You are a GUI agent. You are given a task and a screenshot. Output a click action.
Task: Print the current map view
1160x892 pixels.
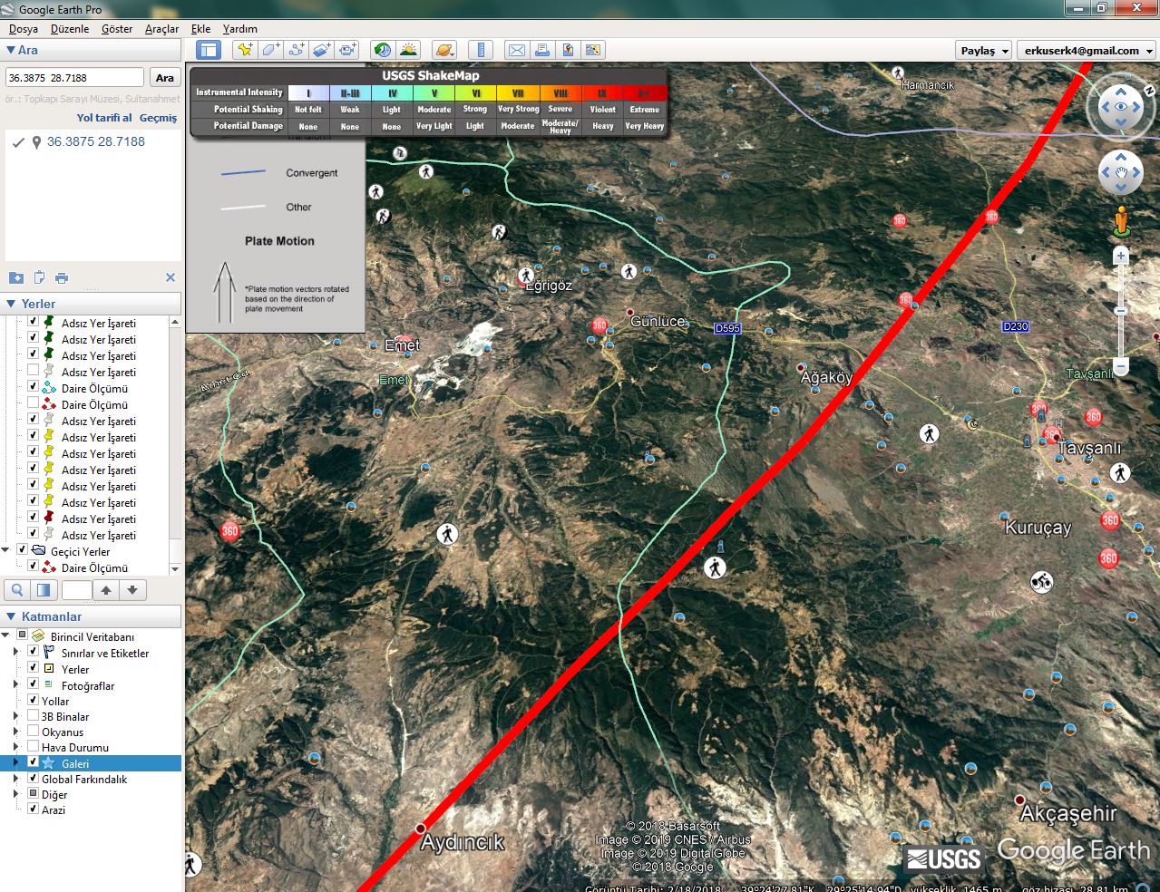pyautogui.click(x=542, y=50)
